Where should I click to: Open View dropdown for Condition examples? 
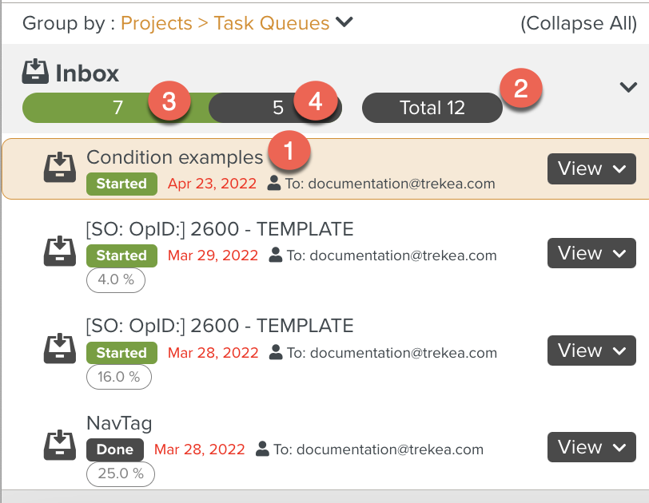pyautogui.click(x=591, y=168)
